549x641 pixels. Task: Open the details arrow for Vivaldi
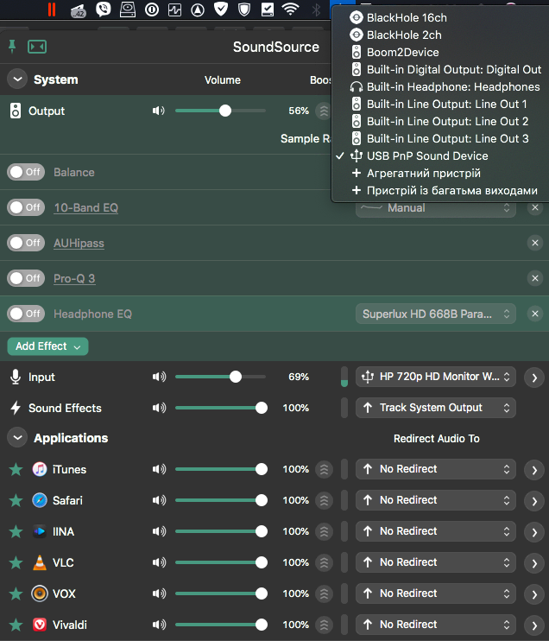[x=534, y=625]
